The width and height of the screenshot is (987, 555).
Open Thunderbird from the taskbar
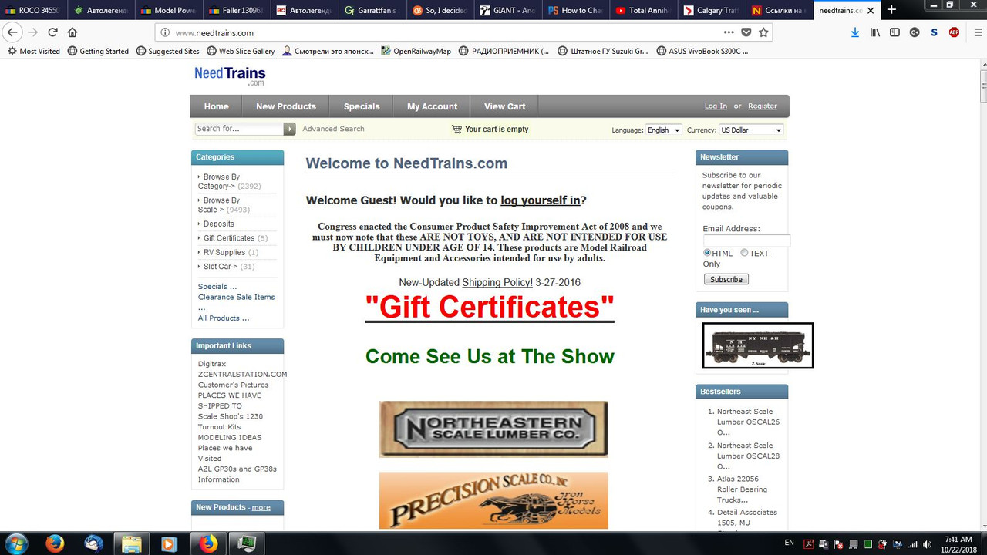point(93,543)
